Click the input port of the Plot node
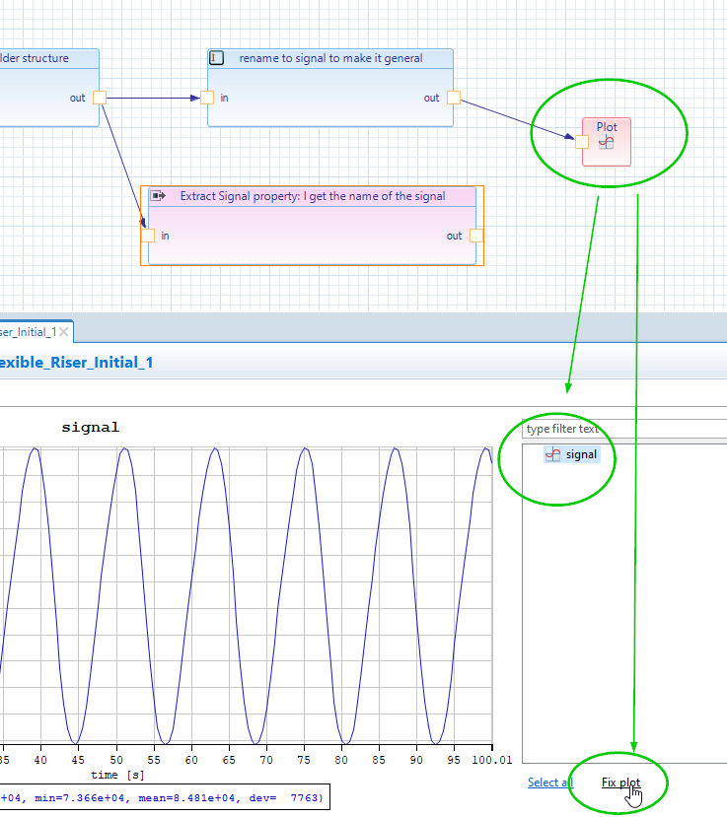The width and height of the screenshot is (727, 817). point(582,142)
